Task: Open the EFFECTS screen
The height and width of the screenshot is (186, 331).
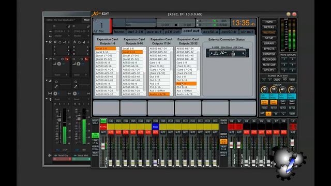Action: (x=269, y=49)
